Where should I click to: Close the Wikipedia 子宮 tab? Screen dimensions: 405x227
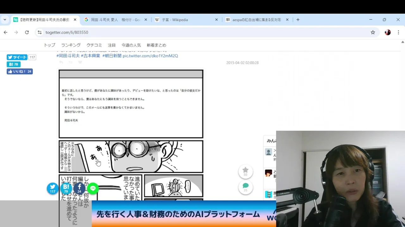pyautogui.click(x=216, y=20)
